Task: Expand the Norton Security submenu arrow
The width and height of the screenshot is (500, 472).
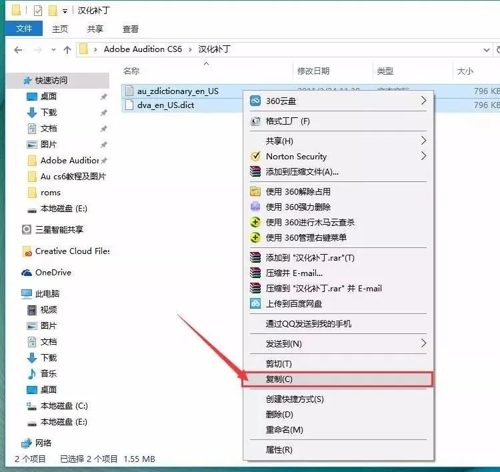Action: [x=423, y=156]
